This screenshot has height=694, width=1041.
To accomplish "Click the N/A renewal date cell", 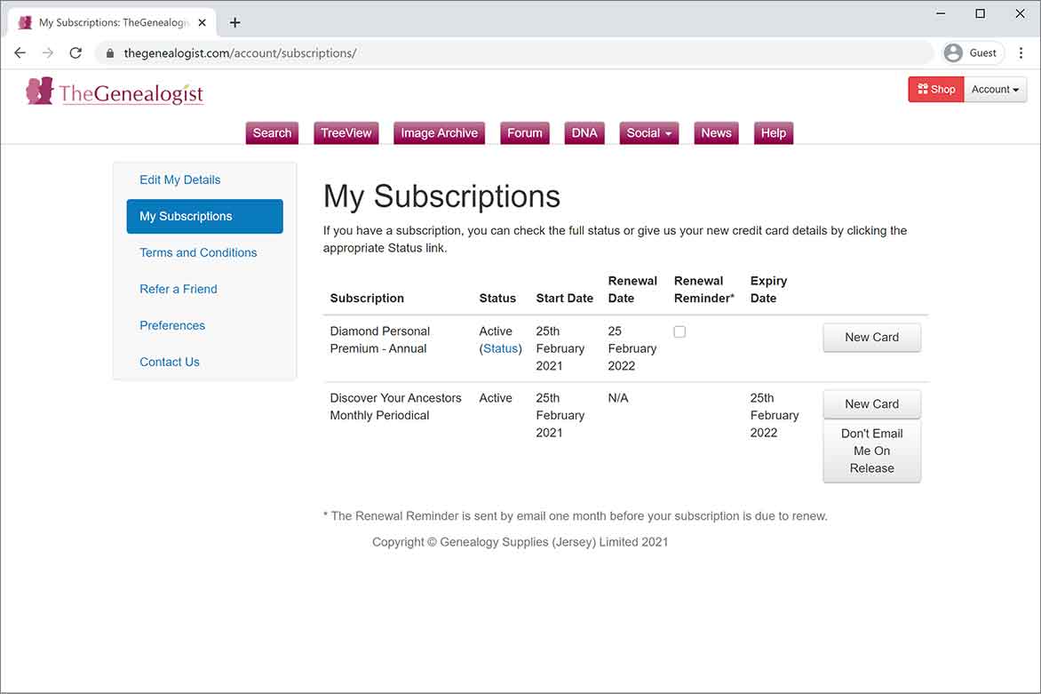I will tap(618, 398).
